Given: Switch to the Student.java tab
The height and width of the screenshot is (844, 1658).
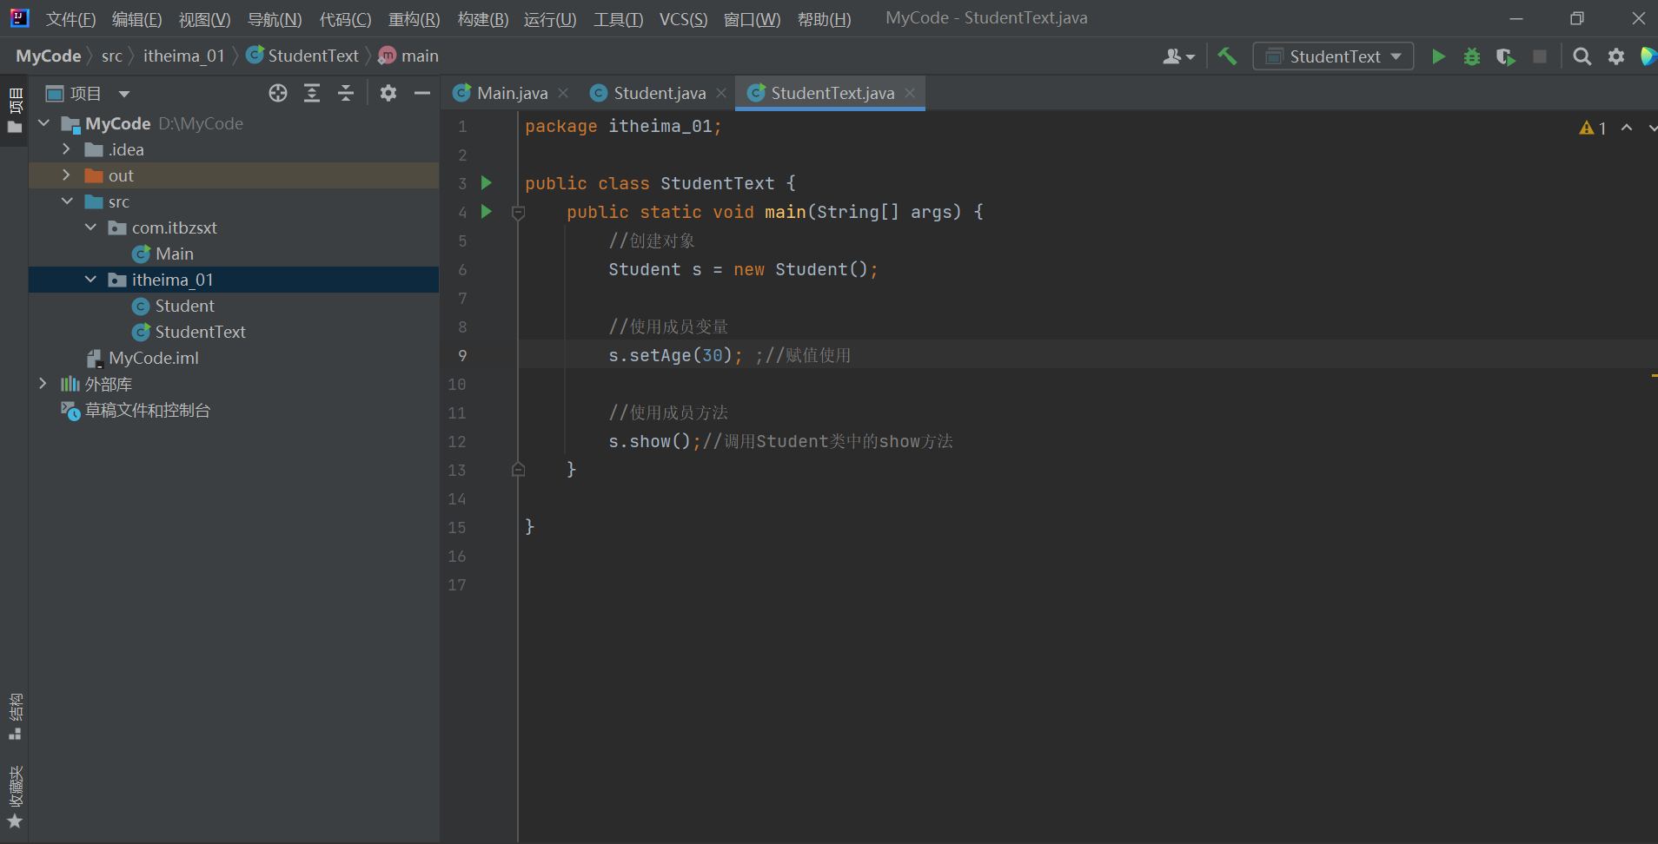Looking at the screenshot, I should (x=659, y=93).
